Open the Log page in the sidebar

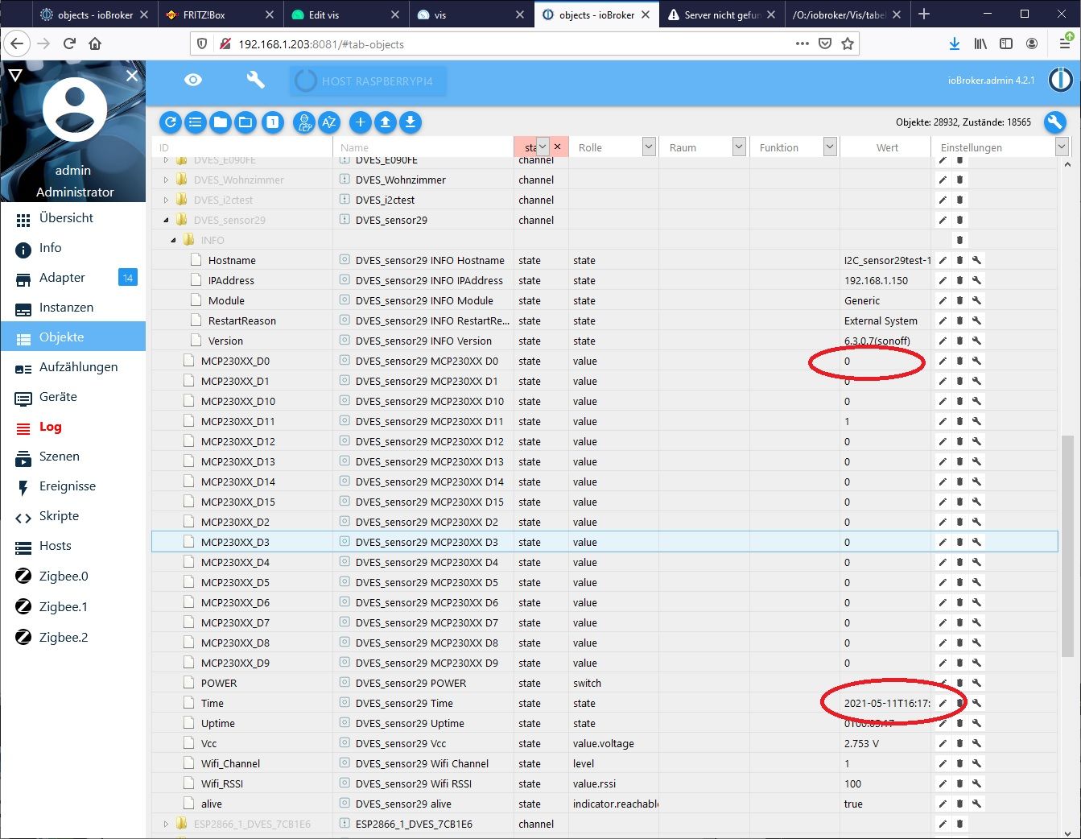click(x=73, y=427)
